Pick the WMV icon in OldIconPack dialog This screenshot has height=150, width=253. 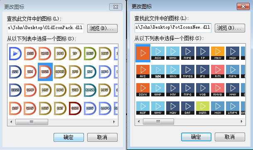click(x=30, y=108)
